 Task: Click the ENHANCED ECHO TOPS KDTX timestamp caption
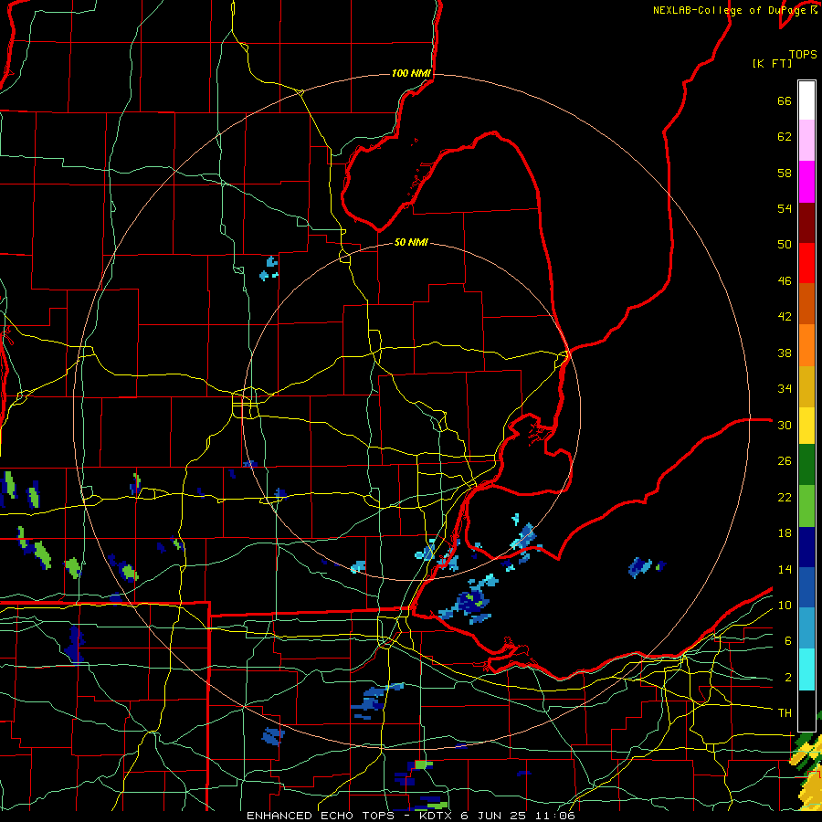(410, 816)
